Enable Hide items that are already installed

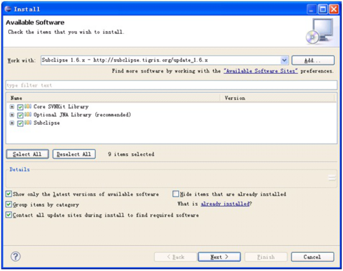click(x=176, y=194)
